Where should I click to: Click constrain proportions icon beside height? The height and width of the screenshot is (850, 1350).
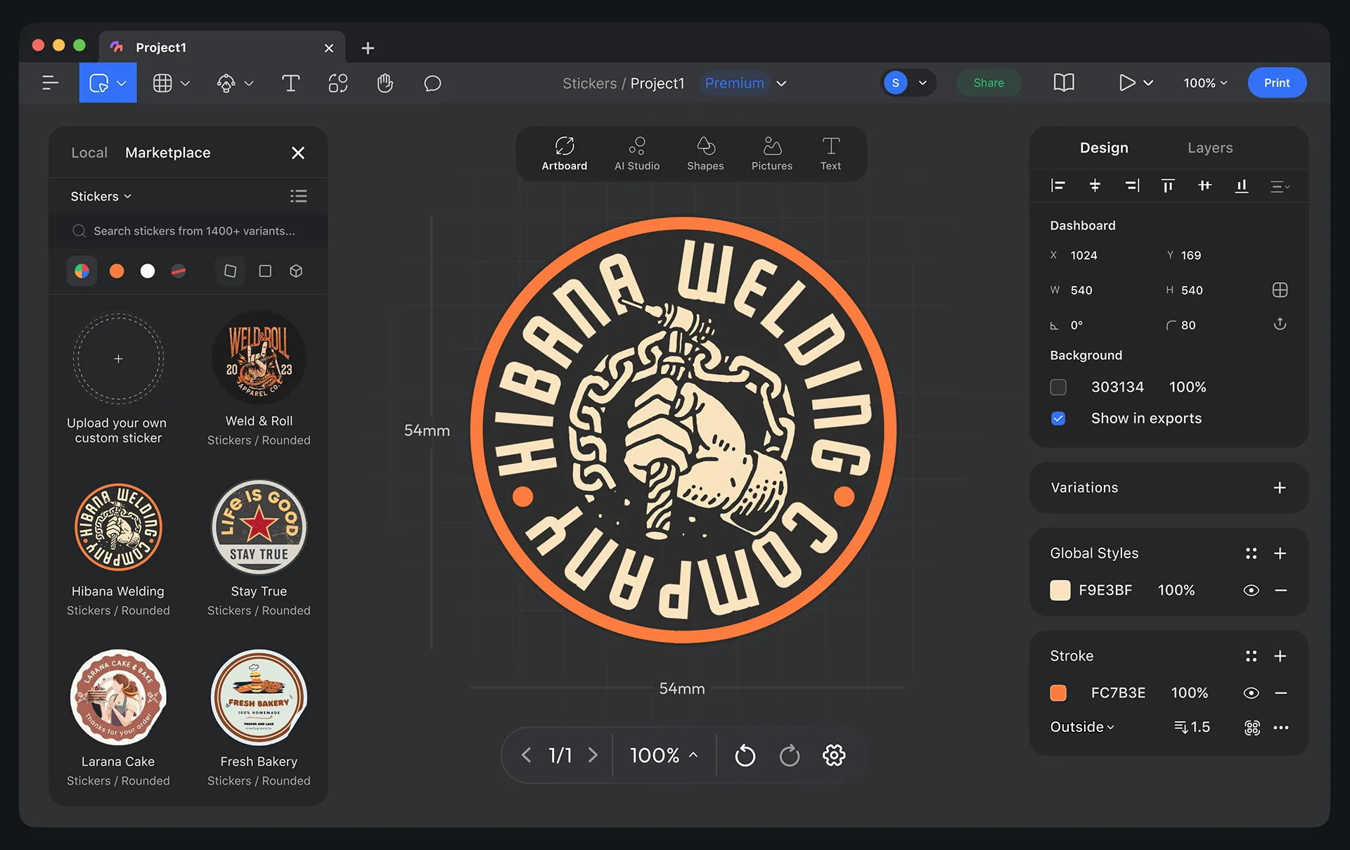tap(1280, 290)
